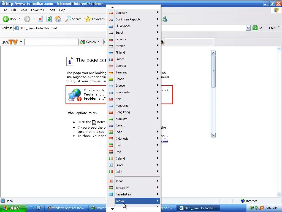
Task: Click the Google Search toolbar button
Action: (x=88, y=42)
